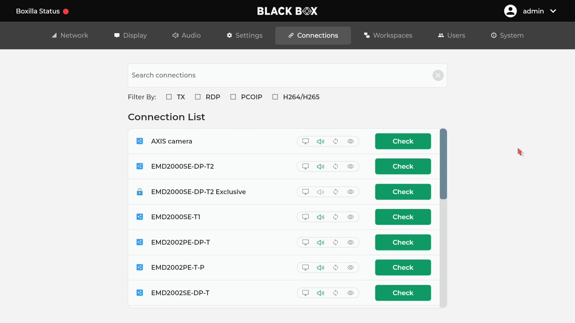Click the share icon beside AXIS camera
The width and height of the screenshot is (575, 323).
[140, 141]
